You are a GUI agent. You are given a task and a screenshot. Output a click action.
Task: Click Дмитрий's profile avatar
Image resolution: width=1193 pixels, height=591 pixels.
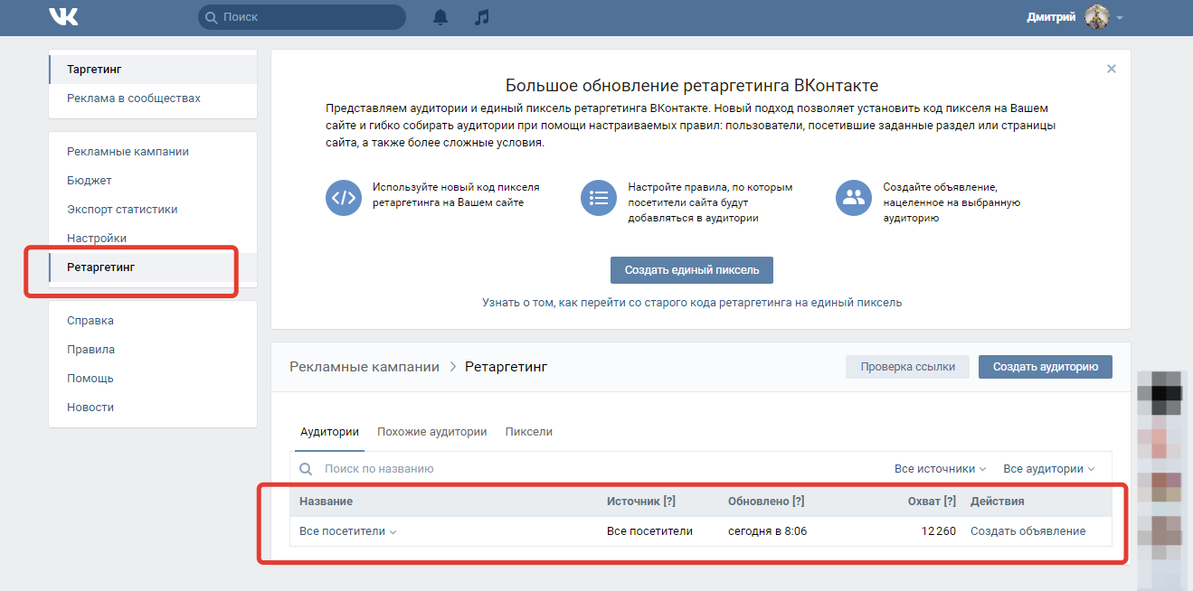pos(1097,17)
